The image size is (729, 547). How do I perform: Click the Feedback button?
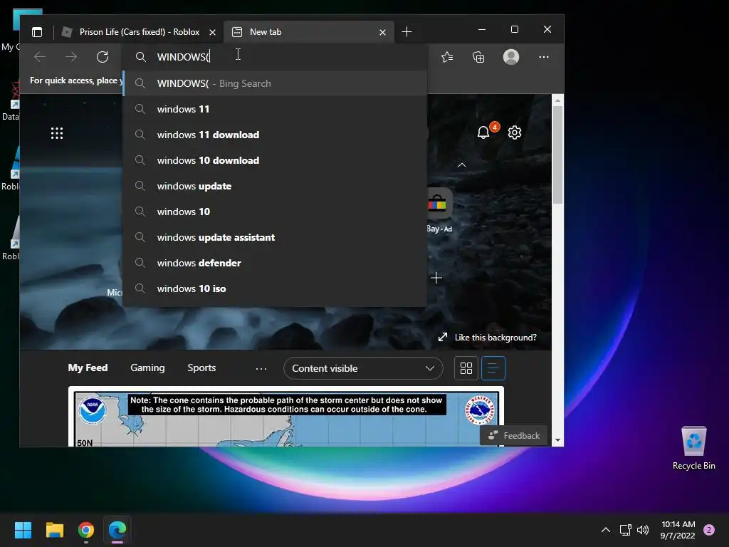(x=514, y=436)
